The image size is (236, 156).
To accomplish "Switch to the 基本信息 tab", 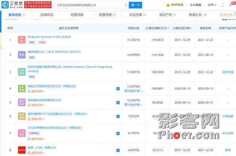I will pyautogui.click(x=16, y=15).
